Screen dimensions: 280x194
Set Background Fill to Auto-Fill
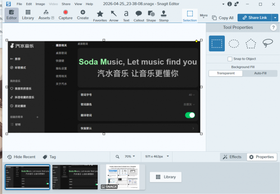point(260,73)
